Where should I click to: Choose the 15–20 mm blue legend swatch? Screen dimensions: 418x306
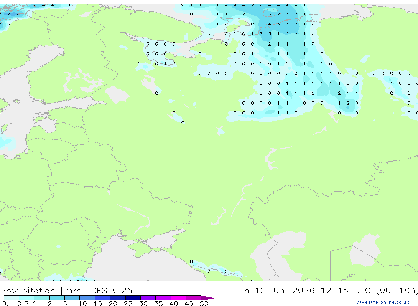(103, 298)
